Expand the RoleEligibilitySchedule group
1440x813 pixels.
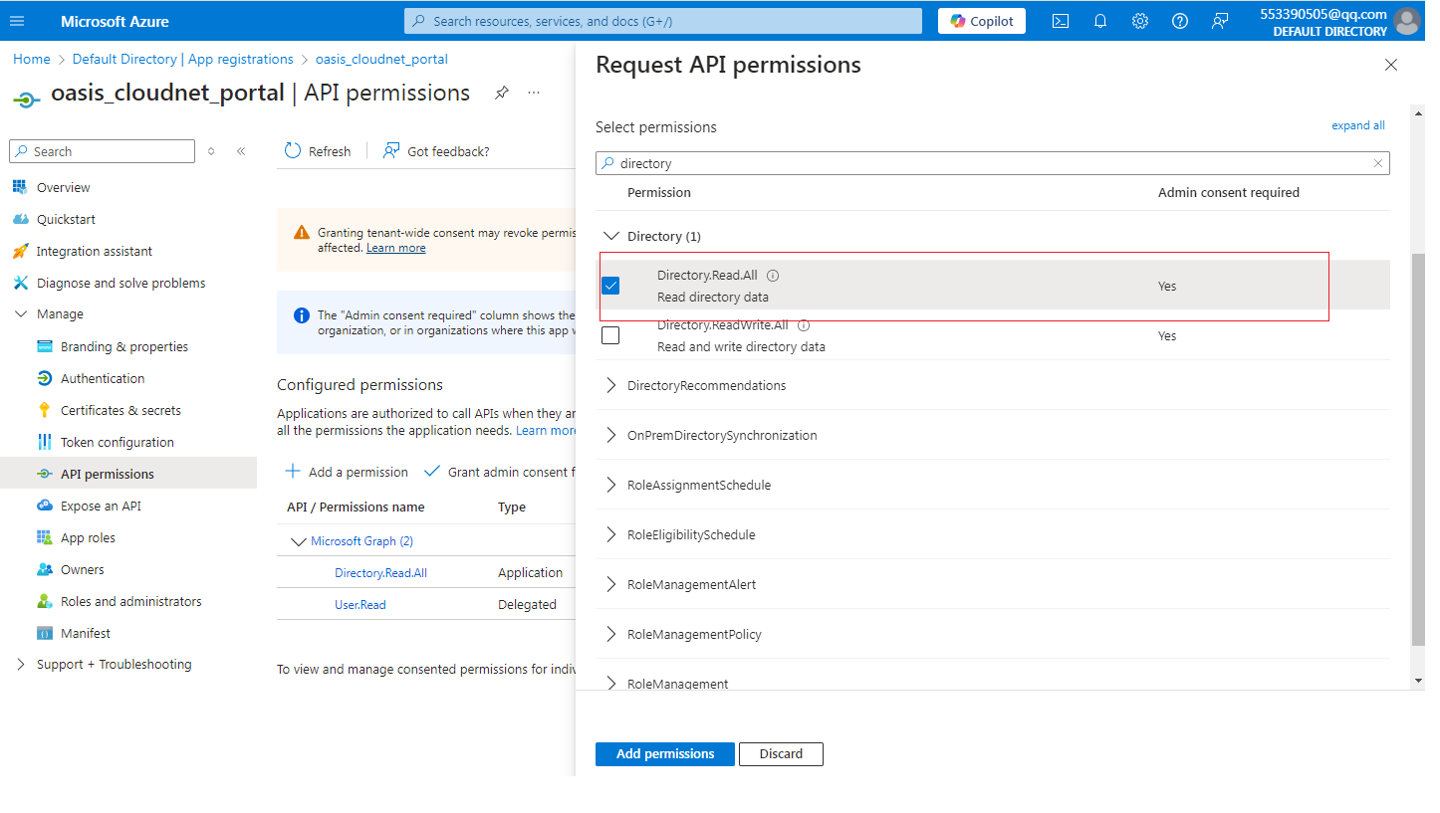(611, 534)
